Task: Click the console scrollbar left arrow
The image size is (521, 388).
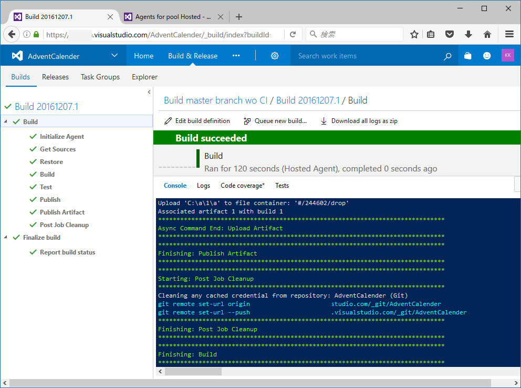Action: 160,371
